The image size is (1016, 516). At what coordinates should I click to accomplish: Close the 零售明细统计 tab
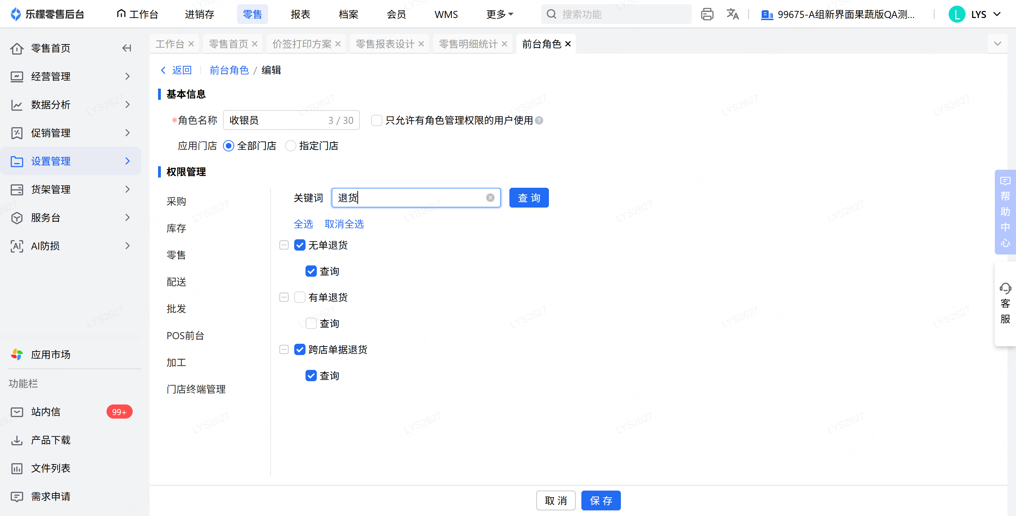(504, 44)
